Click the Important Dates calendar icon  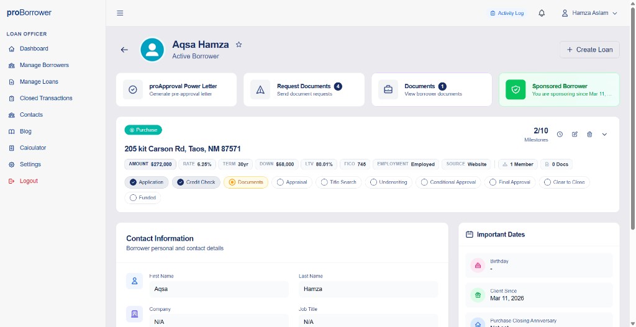(x=470, y=234)
